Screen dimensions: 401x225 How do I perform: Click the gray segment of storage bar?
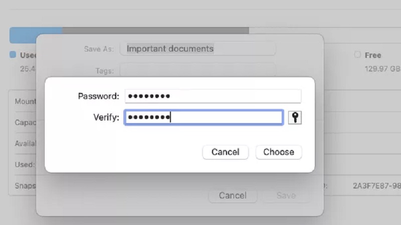click(x=155, y=31)
